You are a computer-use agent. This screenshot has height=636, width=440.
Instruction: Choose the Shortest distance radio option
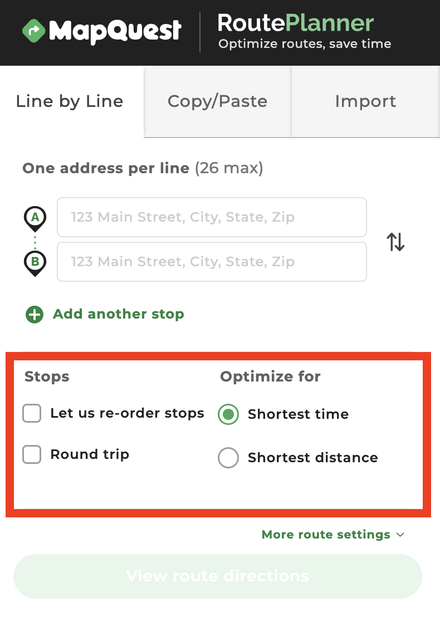[x=228, y=458]
